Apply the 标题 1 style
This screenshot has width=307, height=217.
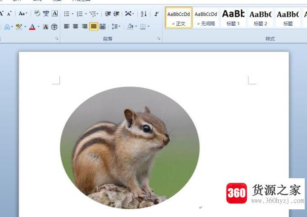click(x=233, y=18)
